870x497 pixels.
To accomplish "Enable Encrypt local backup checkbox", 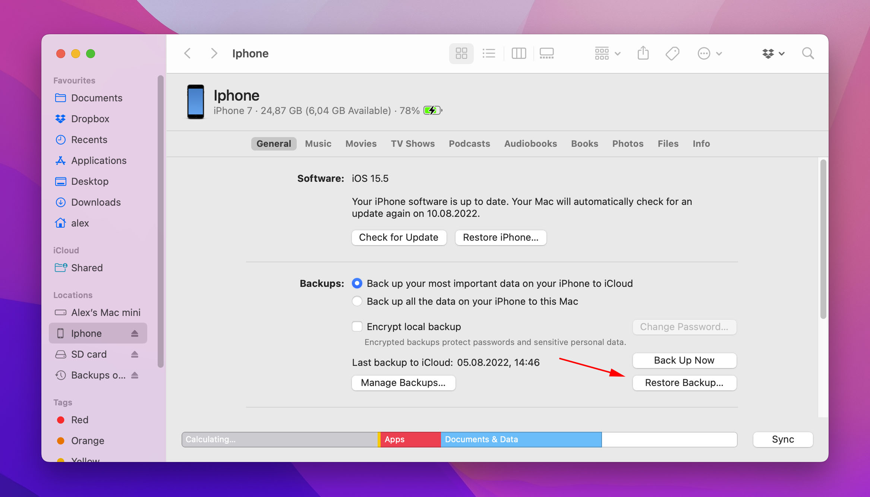I will click(357, 326).
